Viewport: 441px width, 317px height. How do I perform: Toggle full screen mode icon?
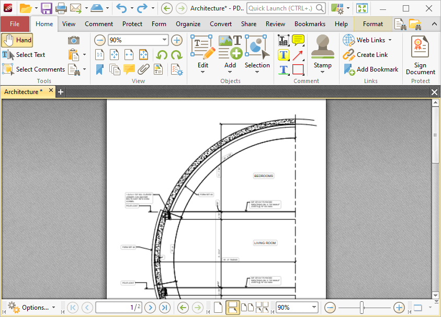pos(362,8)
